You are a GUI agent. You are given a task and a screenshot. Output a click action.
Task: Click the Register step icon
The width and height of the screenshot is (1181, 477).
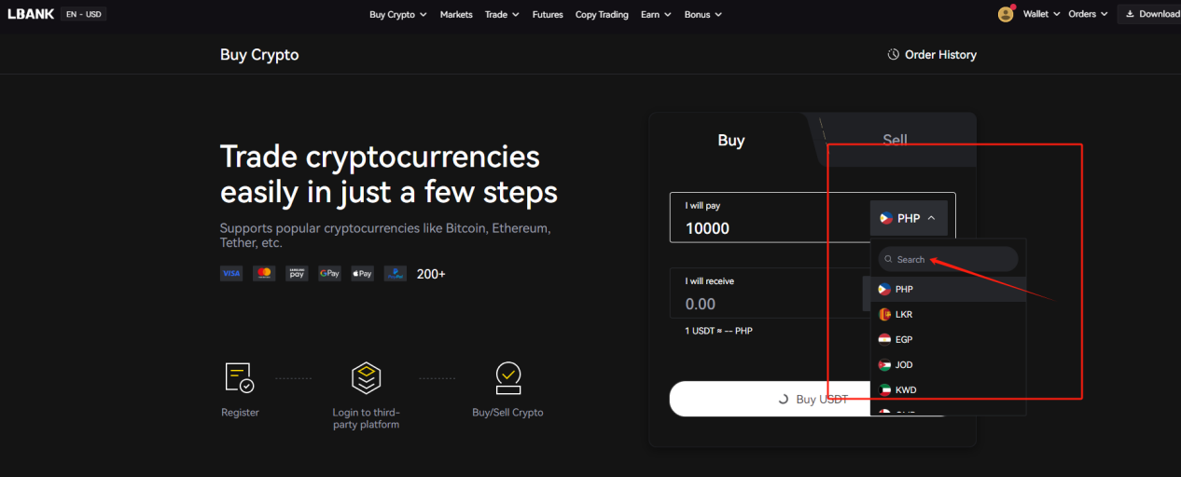coord(240,377)
